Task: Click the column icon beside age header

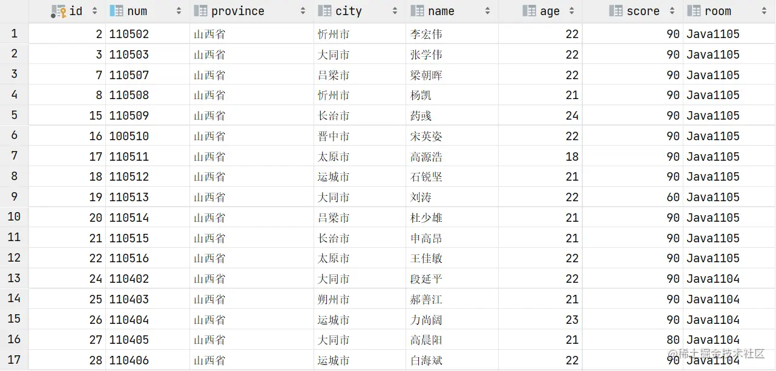Action: point(530,11)
